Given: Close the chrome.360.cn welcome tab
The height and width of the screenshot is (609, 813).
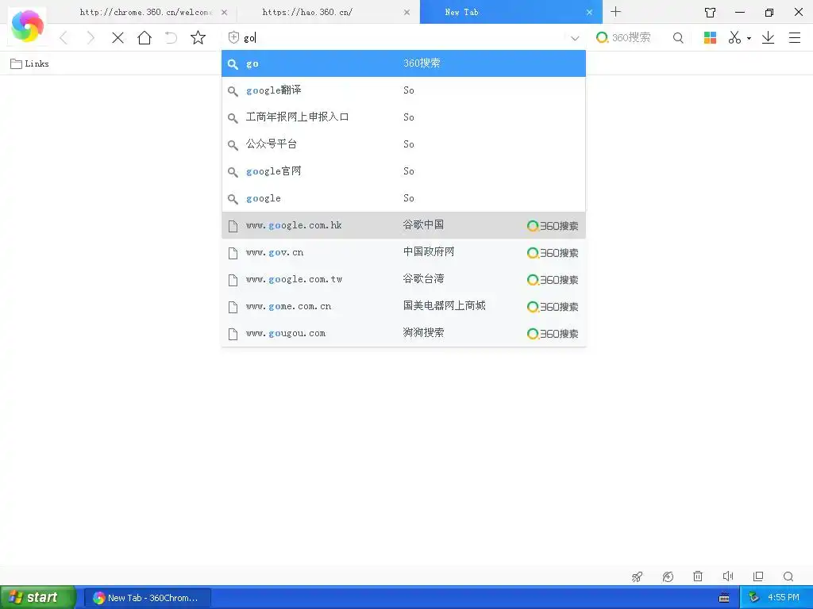Looking at the screenshot, I should point(224,13).
